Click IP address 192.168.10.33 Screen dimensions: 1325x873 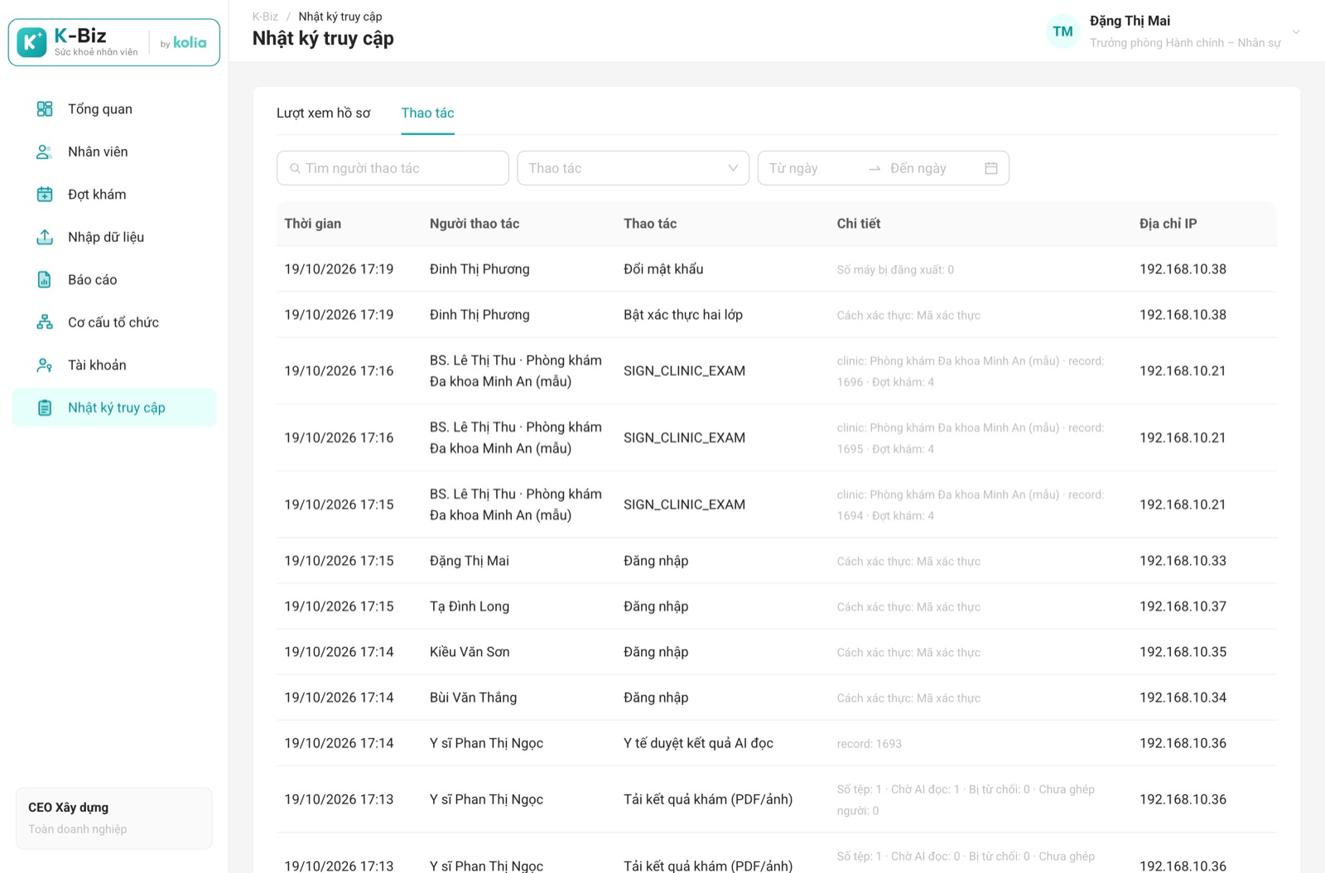[1183, 561]
